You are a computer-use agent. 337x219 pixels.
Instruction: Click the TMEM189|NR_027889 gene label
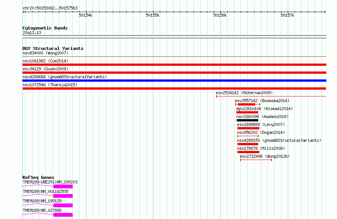click(42, 210)
